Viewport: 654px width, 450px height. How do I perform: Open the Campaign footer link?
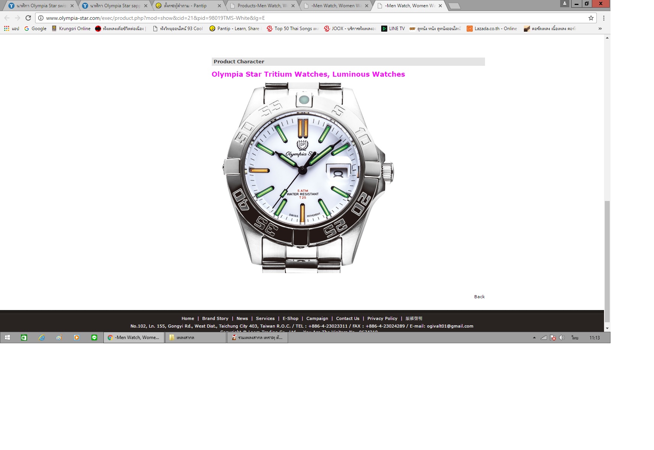[x=317, y=318]
